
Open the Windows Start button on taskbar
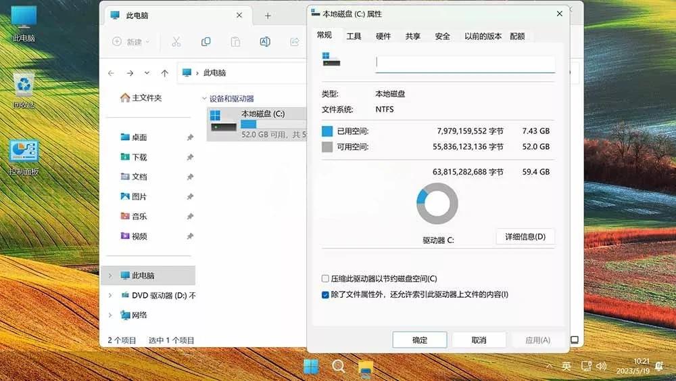tap(311, 367)
